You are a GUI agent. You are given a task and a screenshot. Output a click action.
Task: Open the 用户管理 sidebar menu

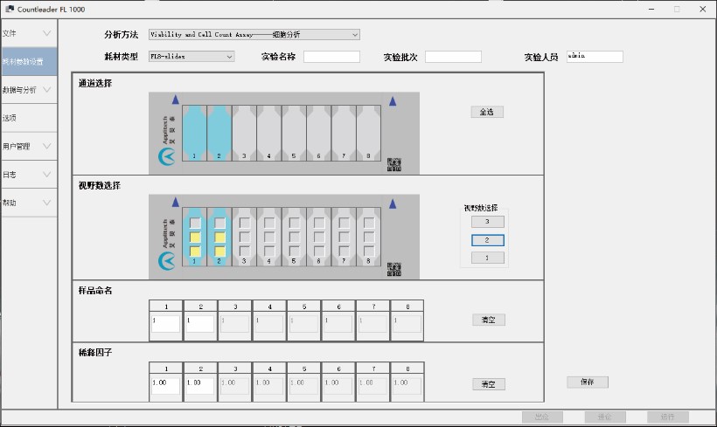click(x=29, y=146)
